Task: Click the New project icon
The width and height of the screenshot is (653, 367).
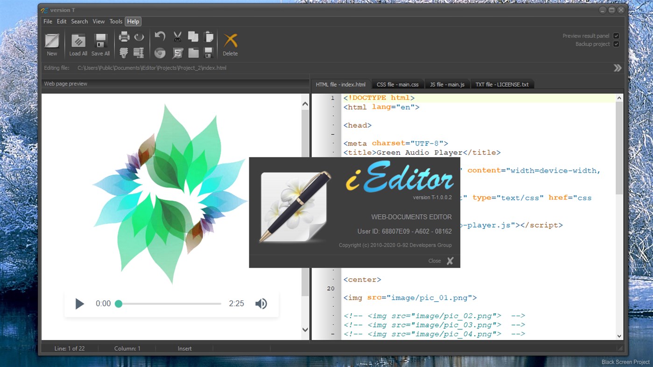Action: pyautogui.click(x=52, y=41)
